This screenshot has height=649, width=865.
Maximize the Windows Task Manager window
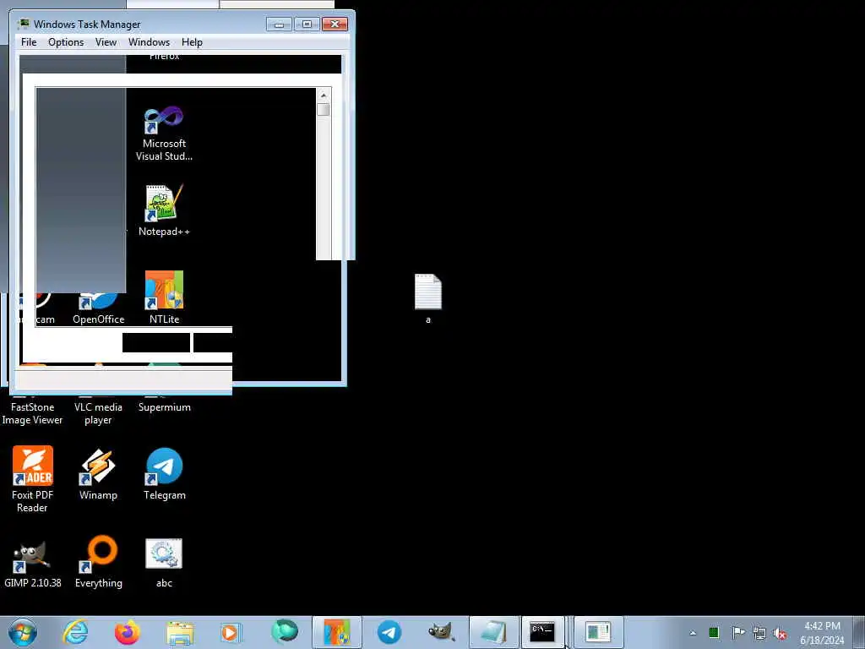coord(307,25)
